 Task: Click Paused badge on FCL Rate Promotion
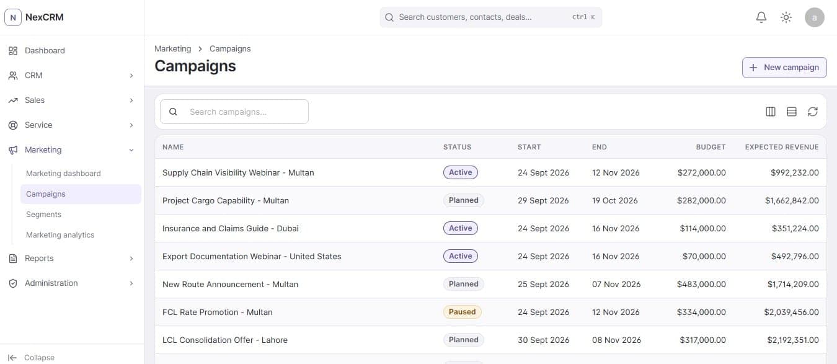(463, 312)
